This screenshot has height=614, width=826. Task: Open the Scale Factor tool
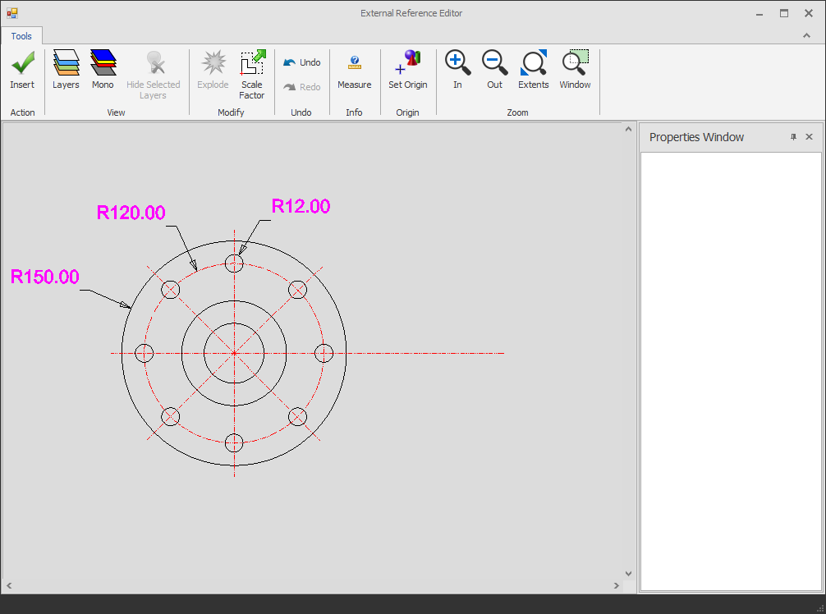point(252,72)
